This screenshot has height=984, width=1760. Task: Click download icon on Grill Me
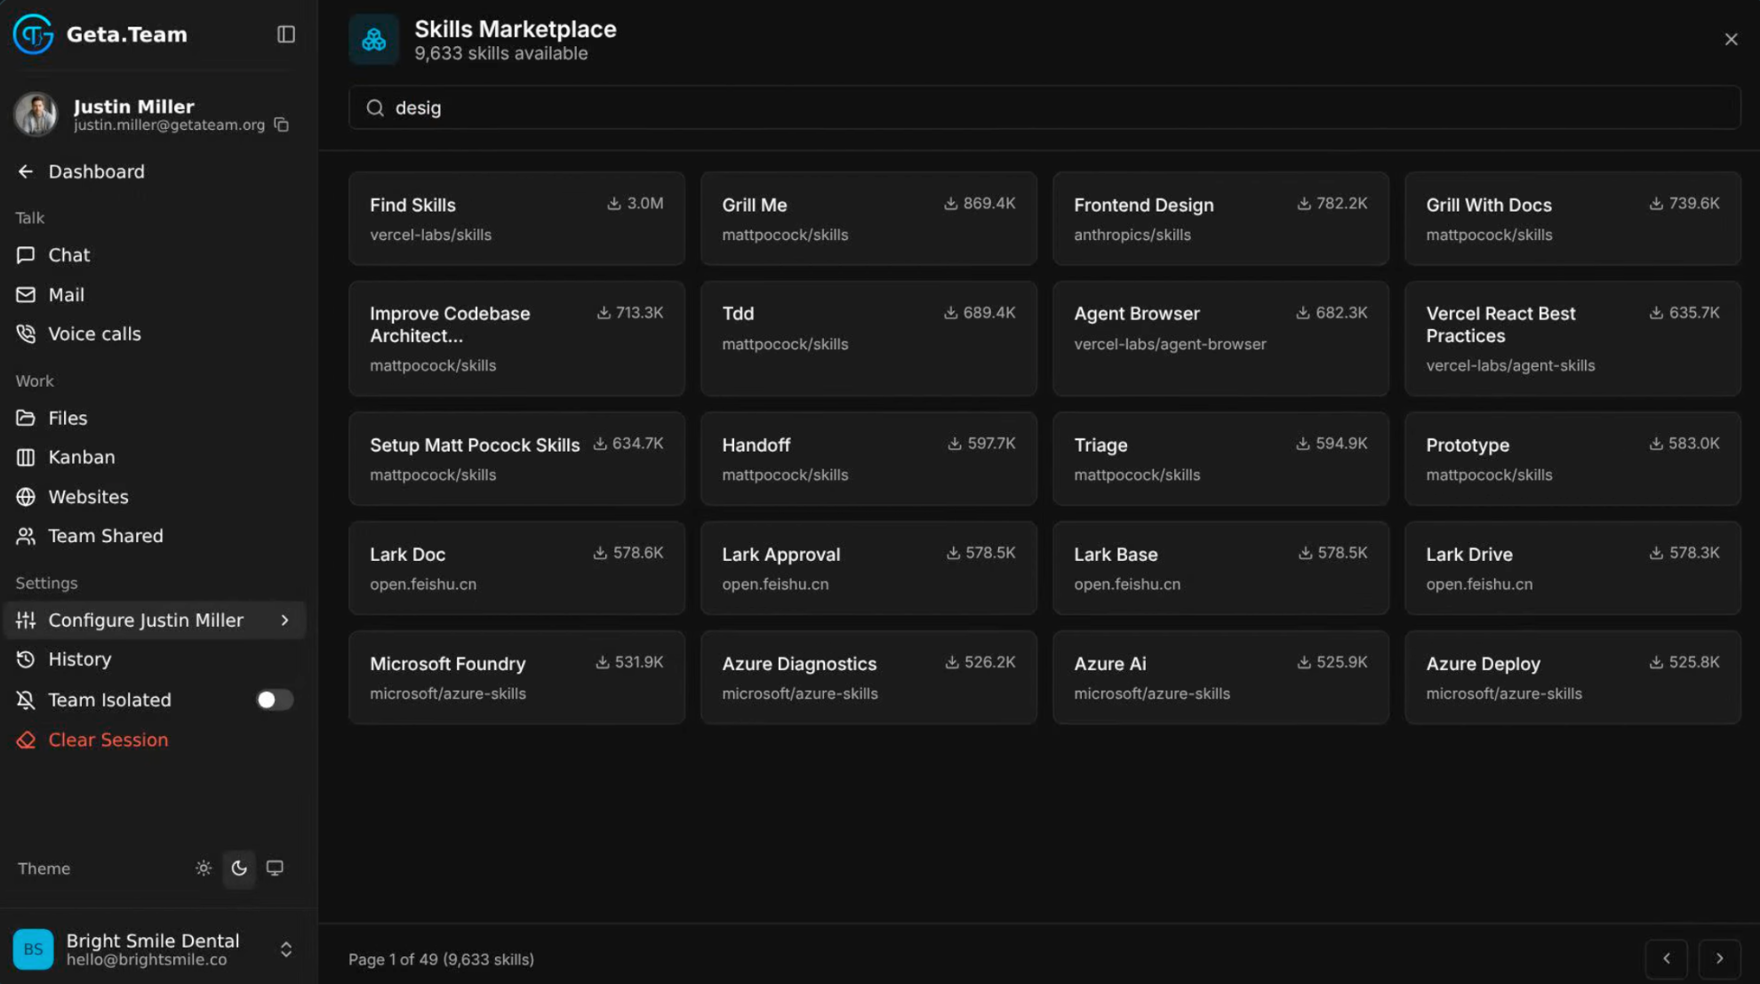coord(950,204)
